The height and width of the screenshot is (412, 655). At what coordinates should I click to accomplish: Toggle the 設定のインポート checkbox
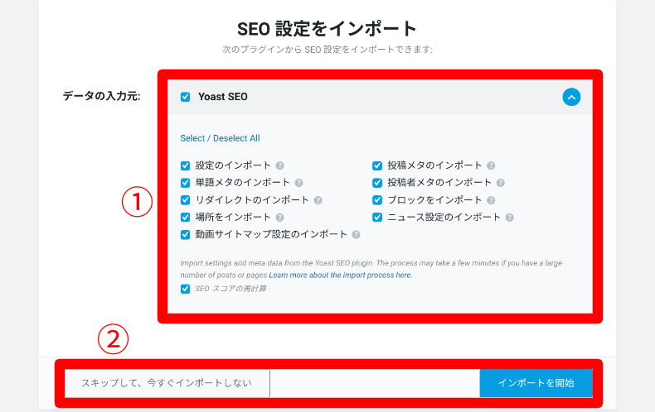tap(186, 165)
